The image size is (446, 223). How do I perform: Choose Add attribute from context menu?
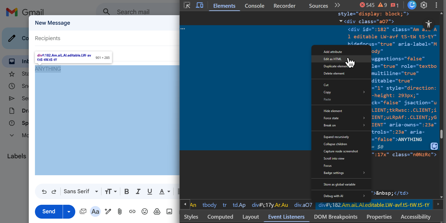(x=341, y=52)
